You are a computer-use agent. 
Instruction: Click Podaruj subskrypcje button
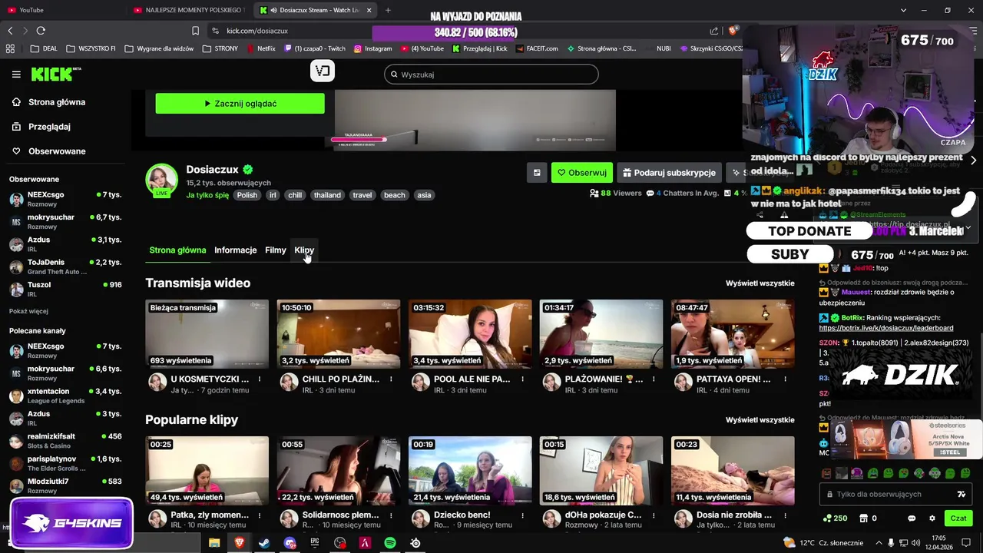click(x=670, y=173)
